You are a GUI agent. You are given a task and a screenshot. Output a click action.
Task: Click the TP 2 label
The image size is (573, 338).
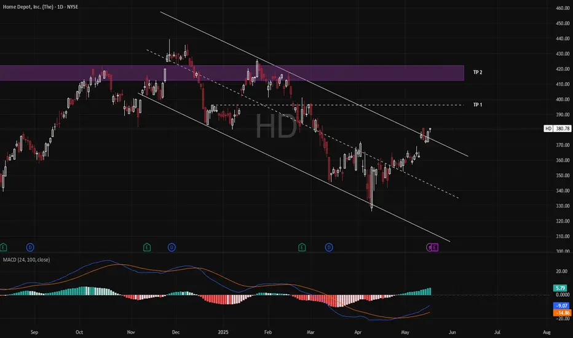coord(478,73)
